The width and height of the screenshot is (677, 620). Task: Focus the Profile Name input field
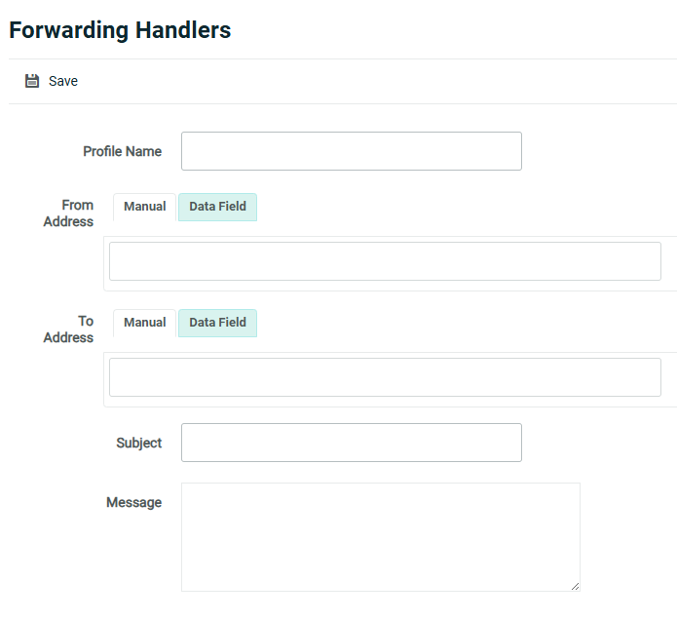[x=351, y=151]
